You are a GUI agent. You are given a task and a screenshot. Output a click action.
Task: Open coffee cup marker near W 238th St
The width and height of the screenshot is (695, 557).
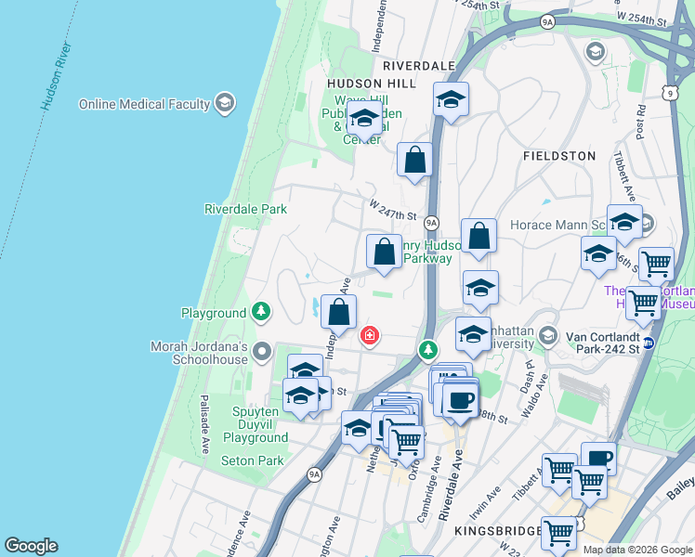coord(461,402)
